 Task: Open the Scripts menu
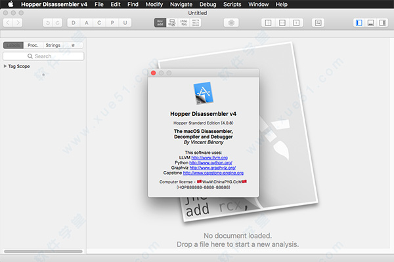(x=232, y=5)
